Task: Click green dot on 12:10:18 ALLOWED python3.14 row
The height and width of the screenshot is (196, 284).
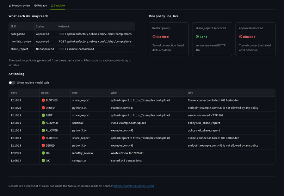Action: (43, 130)
